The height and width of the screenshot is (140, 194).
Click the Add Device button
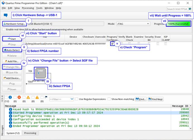pos(12,78)
